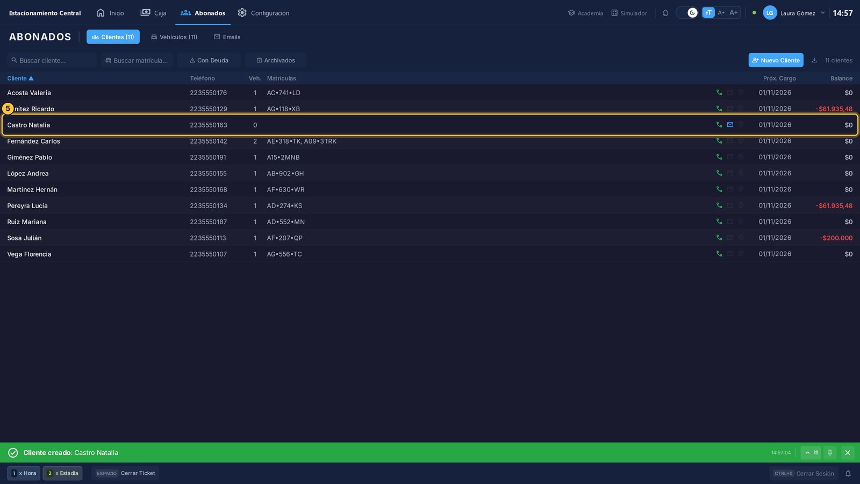This screenshot has height=484, width=860.
Task: Click the x Hora shortcut button
Action: click(x=24, y=473)
